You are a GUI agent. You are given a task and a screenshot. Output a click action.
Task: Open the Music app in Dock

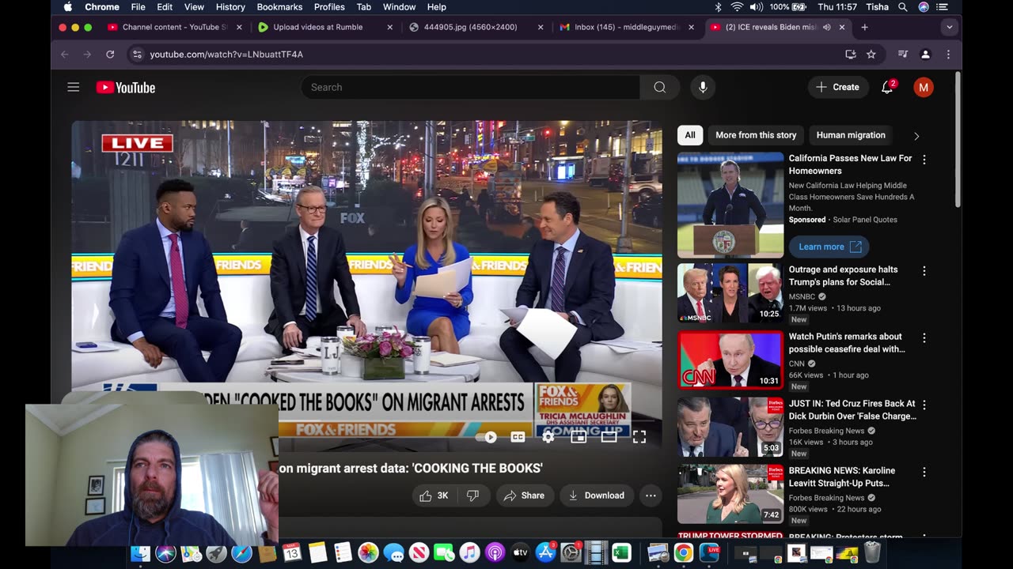(469, 553)
